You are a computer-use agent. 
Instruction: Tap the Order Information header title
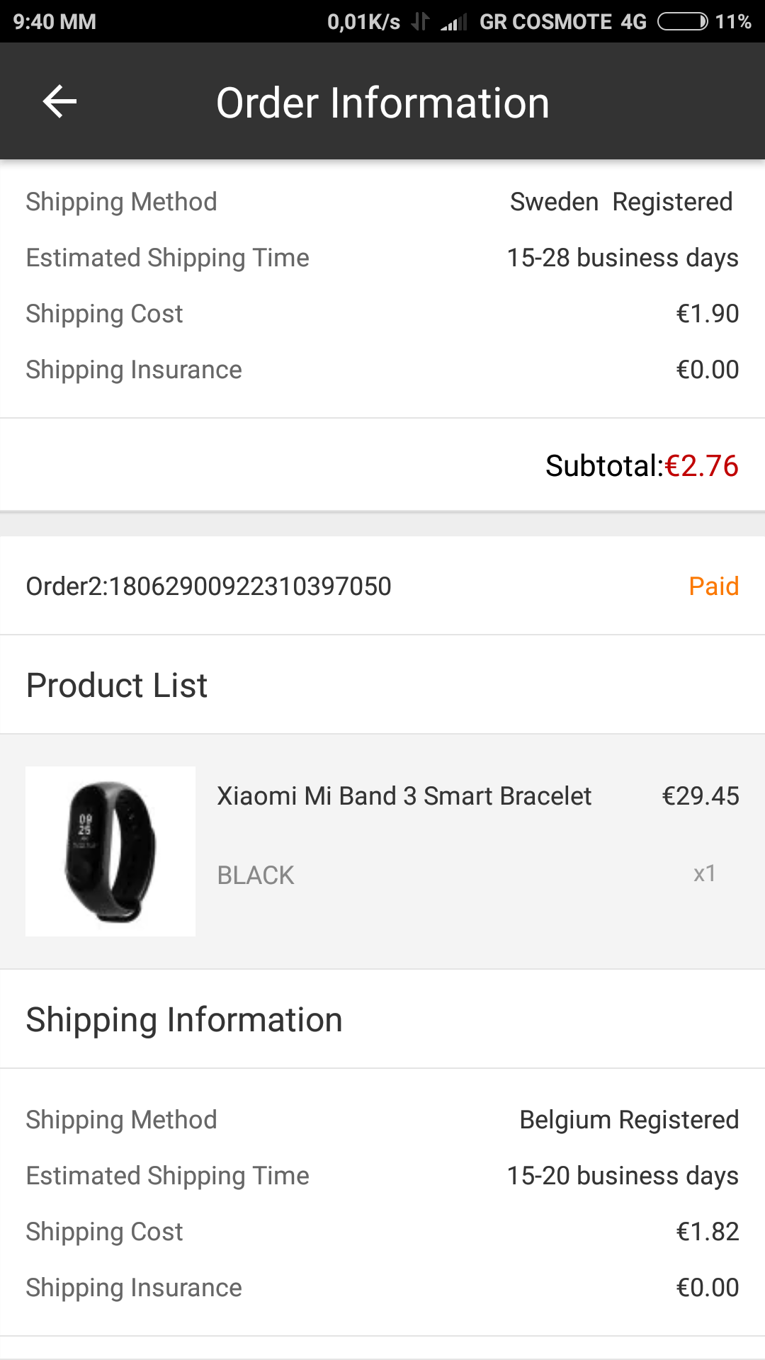click(x=382, y=103)
